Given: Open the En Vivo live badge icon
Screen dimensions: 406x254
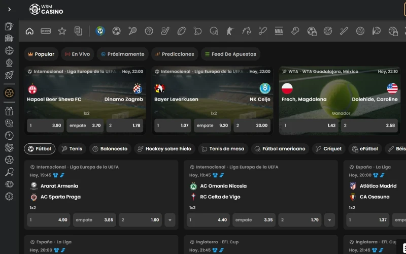Looking at the screenshot, I should (46, 31).
